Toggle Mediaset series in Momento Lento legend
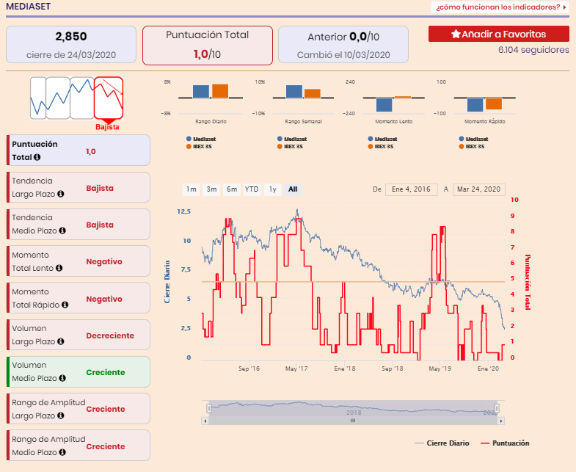 [x=383, y=139]
